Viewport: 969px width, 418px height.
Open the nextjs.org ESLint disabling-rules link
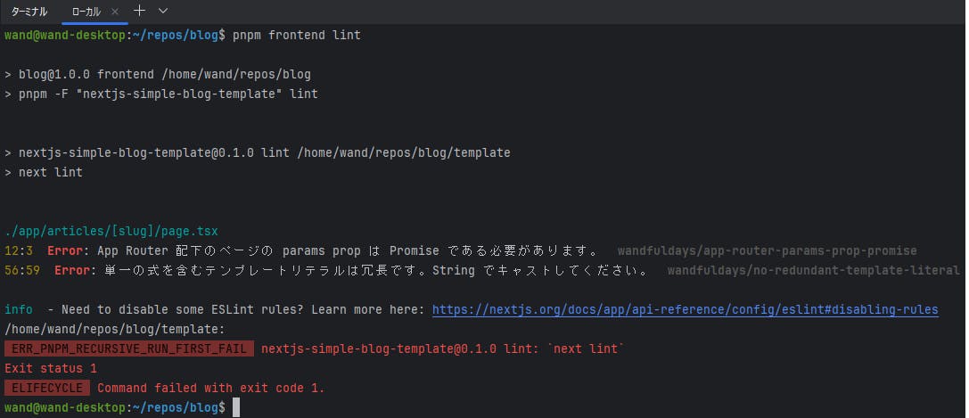[x=686, y=309]
